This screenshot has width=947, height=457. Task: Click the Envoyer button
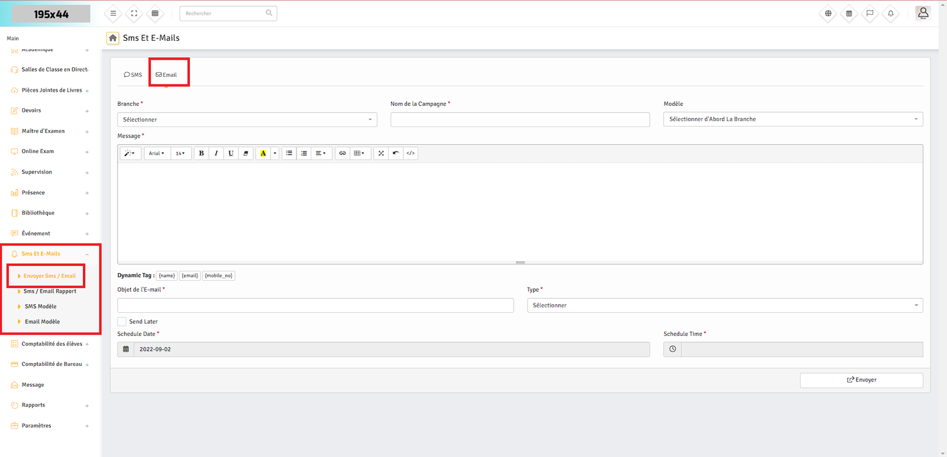pos(861,380)
